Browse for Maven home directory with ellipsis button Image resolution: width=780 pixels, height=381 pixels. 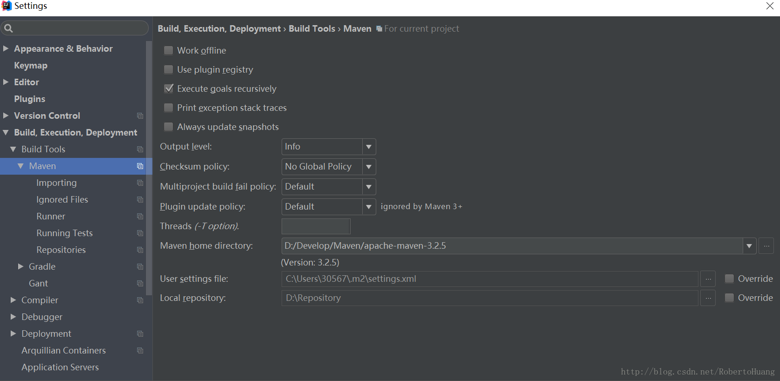[x=766, y=246]
